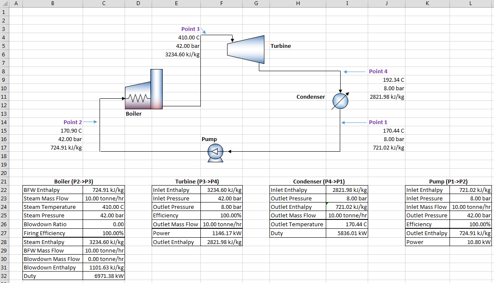Select row 21 header
This screenshot has height=283, width=494.
pyautogui.click(x=4, y=181)
